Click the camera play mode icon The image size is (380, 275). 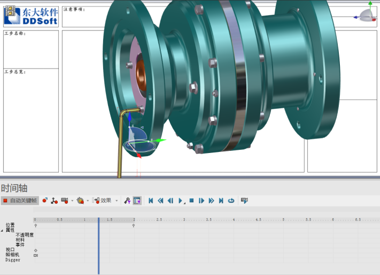coord(244,201)
